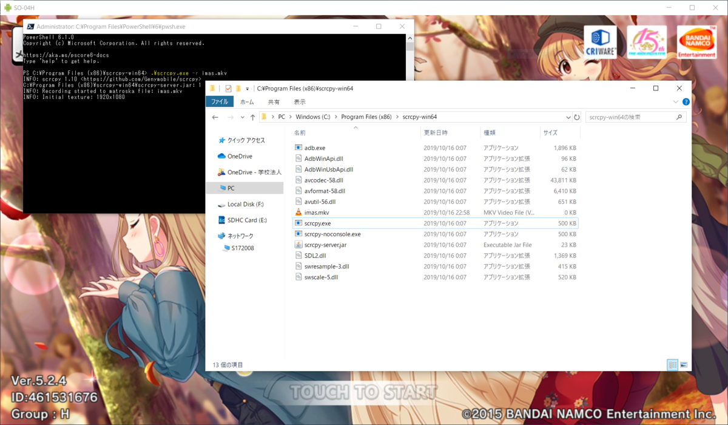Click the PowerShell window vertical scrollbar
This screenshot has width=728, height=425.
pos(410,123)
